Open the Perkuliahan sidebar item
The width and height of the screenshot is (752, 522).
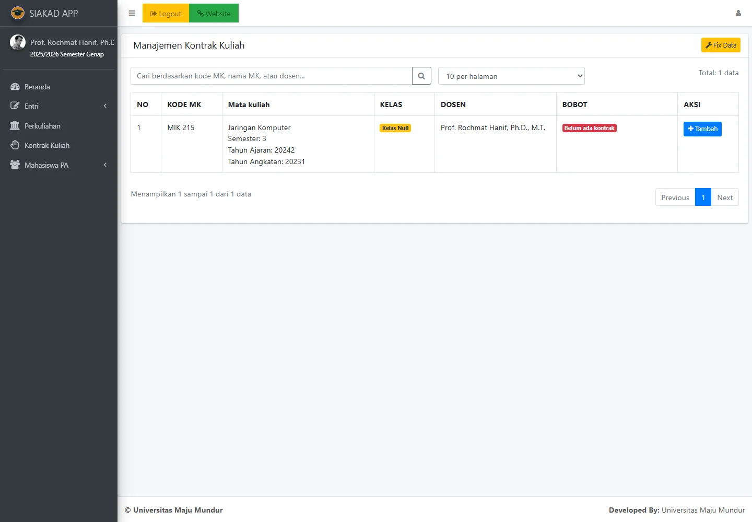[x=42, y=126]
